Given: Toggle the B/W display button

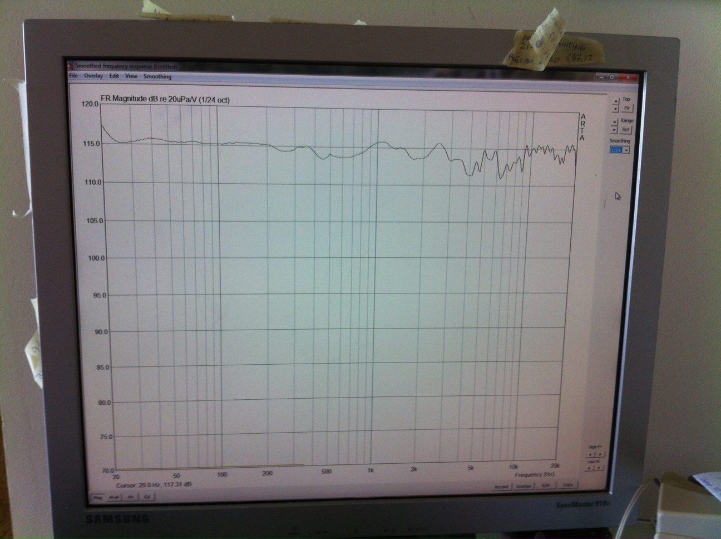Looking at the screenshot, I should tap(546, 486).
